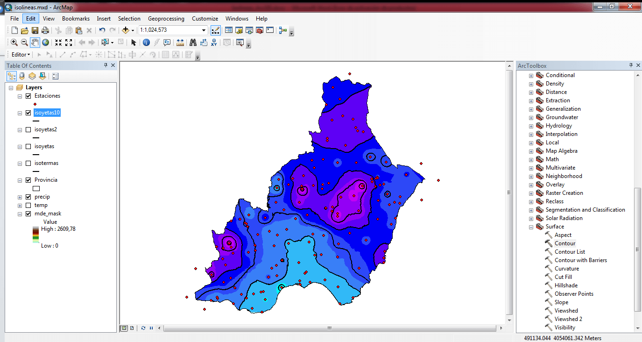This screenshot has width=642, height=342.
Task: Click the Full Extent globe icon
Action: pyautogui.click(x=45, y=43)
